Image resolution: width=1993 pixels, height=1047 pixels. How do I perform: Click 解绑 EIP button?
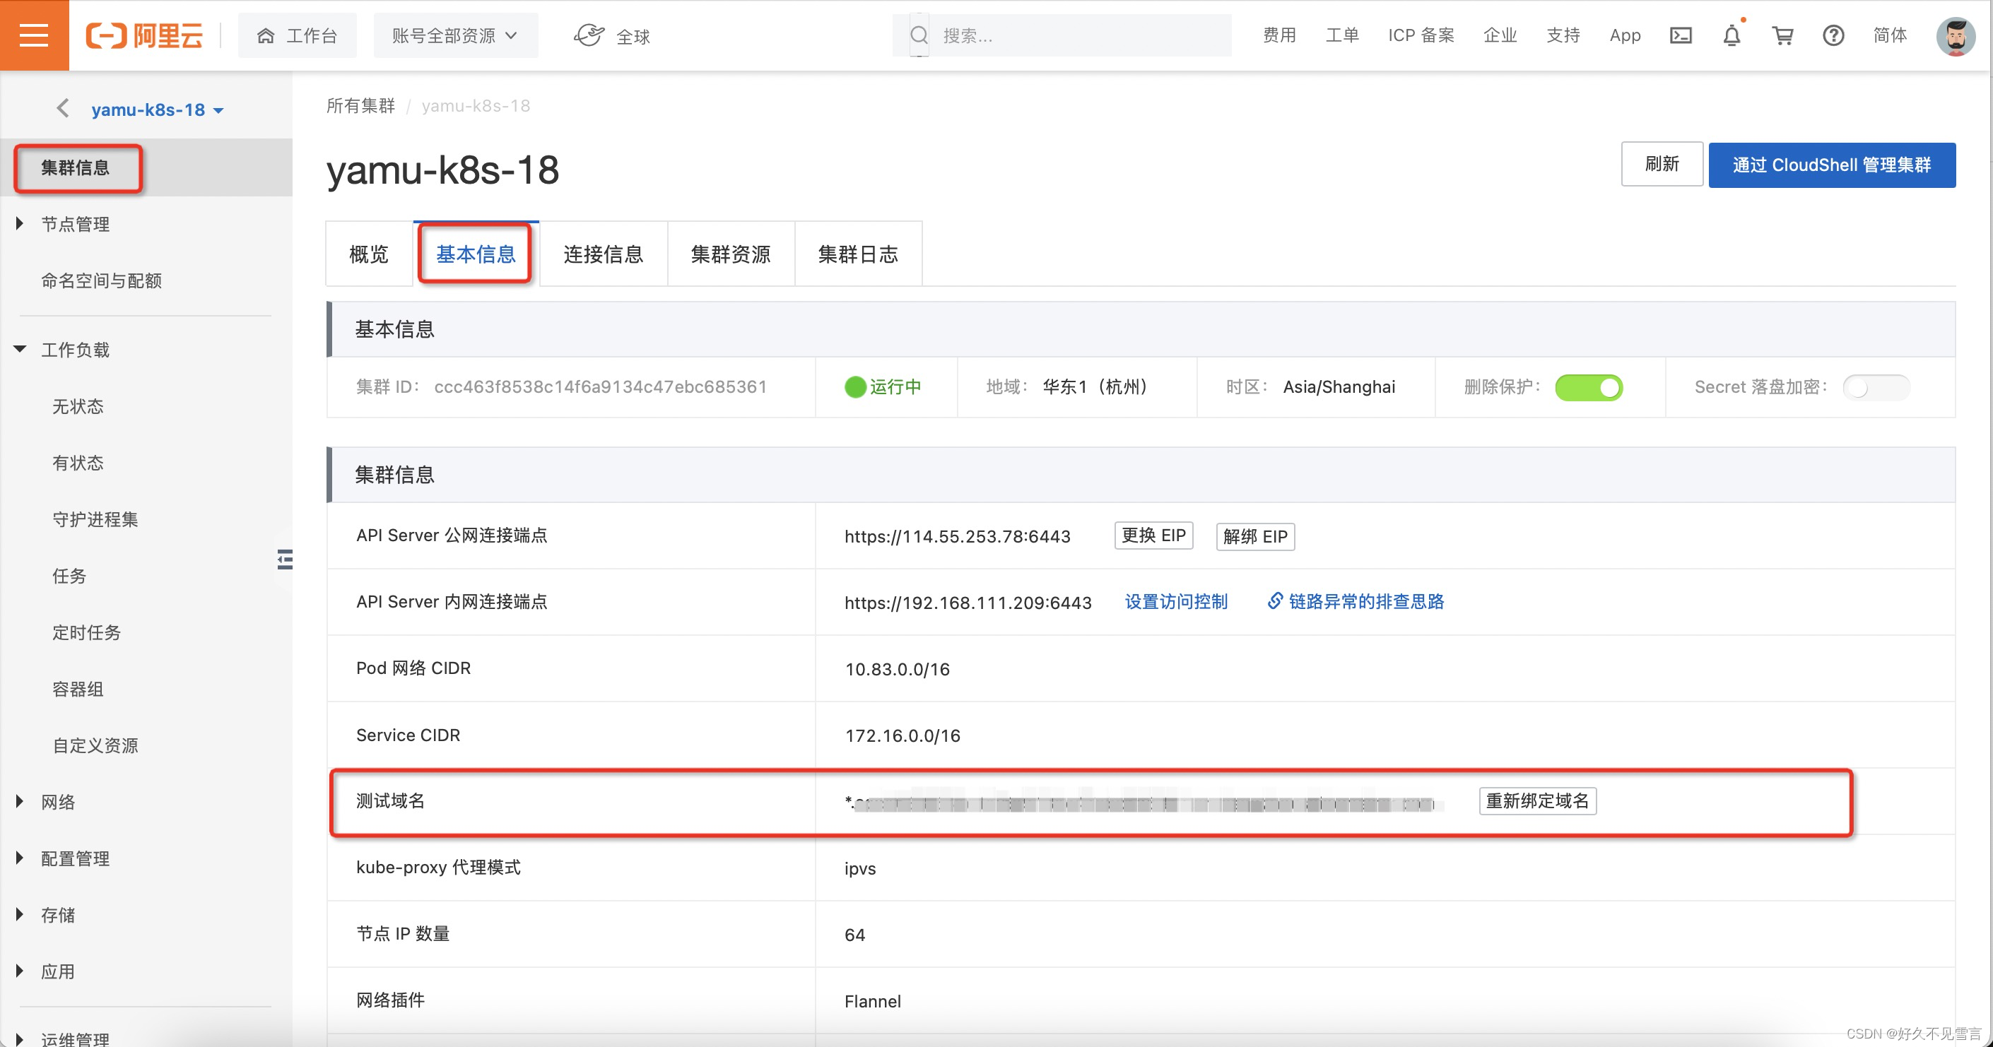coord(1255,536)
